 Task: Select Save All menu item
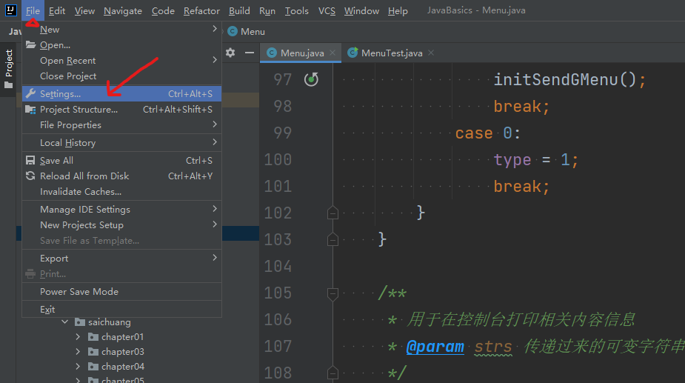pyautogui.click(x=121, y=161)
